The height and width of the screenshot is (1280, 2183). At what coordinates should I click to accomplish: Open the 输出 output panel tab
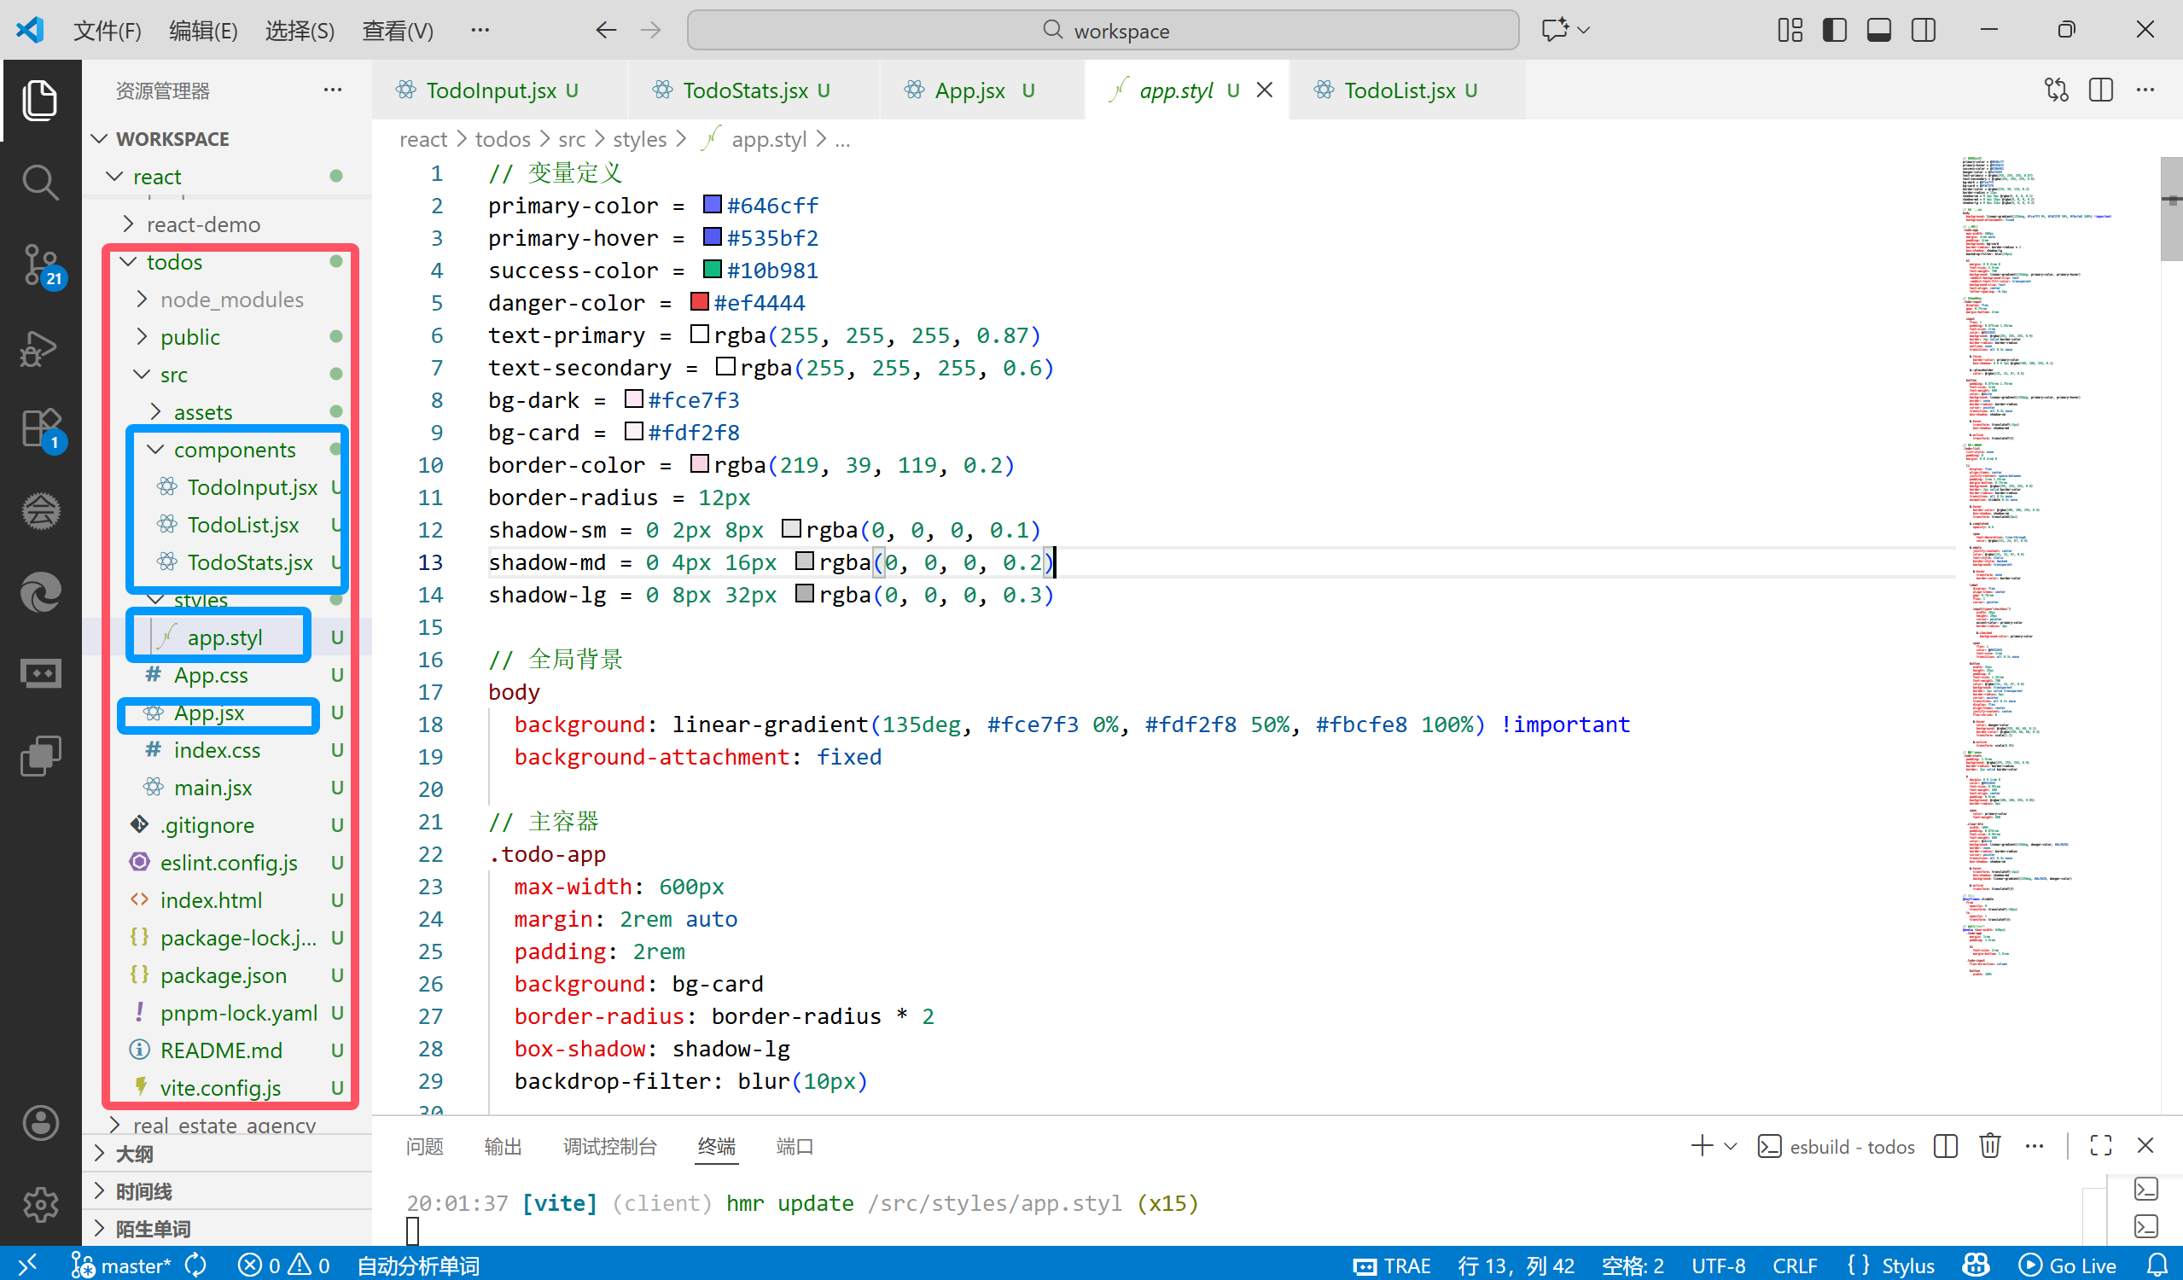[x=503, y=1146]
